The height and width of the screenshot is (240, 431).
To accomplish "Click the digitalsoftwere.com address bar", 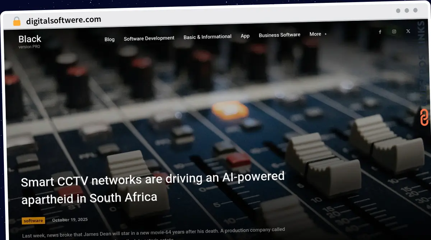I will pos(64,20).
